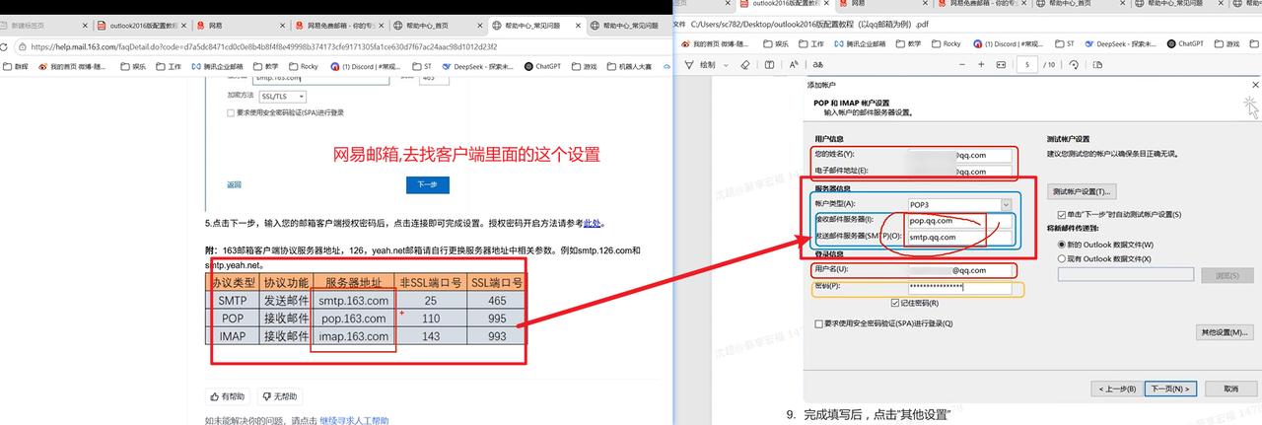Open the 帐户类型 POP3 dropdown
1262x425 pixels.
coord(960,204)
